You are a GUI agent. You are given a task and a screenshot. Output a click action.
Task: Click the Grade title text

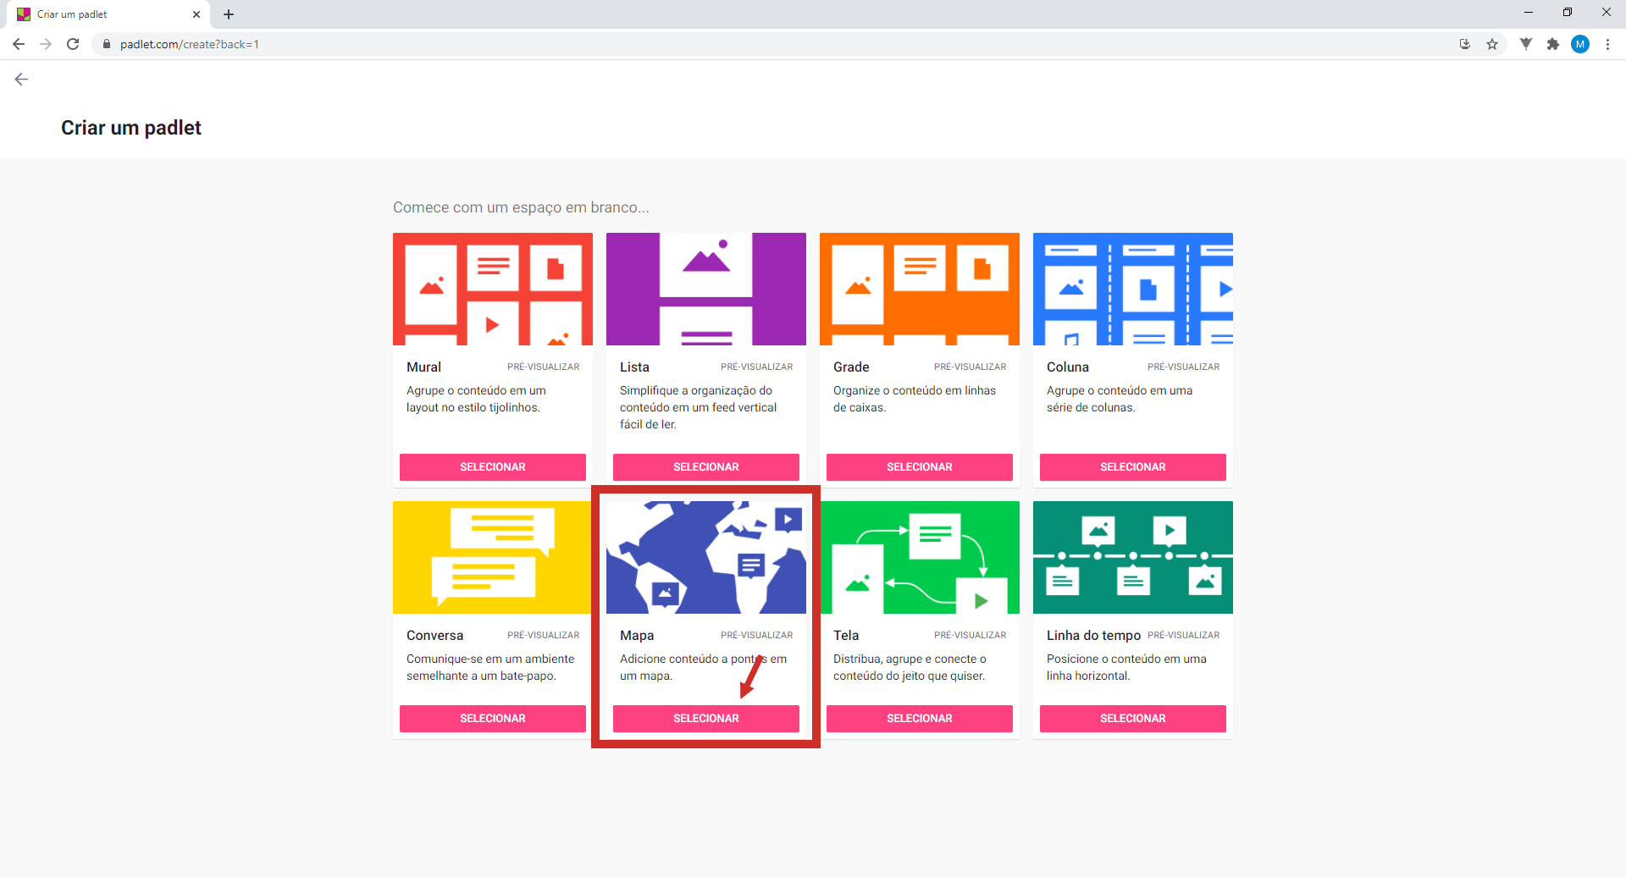[x=851, y=367]
